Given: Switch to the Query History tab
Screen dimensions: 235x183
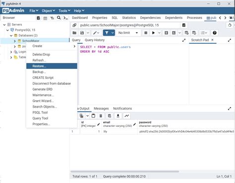Looking at the screenshot, I should click(x=95, y=40).
